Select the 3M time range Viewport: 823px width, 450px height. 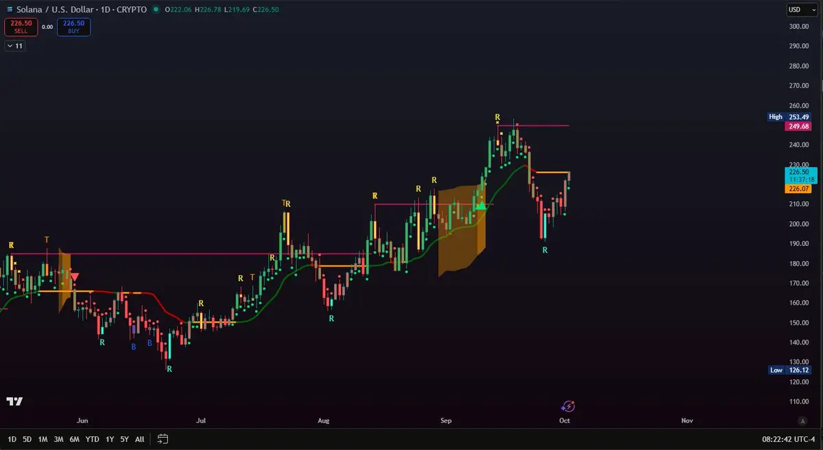pyautogui.click(x=59, y=439)
